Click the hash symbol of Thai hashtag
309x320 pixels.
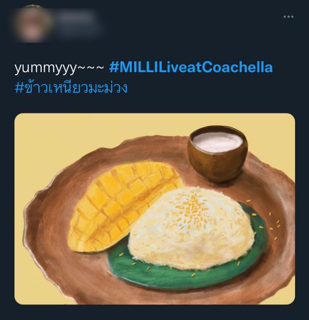(x=19, y=89)
